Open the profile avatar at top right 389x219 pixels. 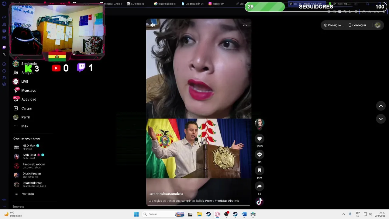tap(377, 25)
